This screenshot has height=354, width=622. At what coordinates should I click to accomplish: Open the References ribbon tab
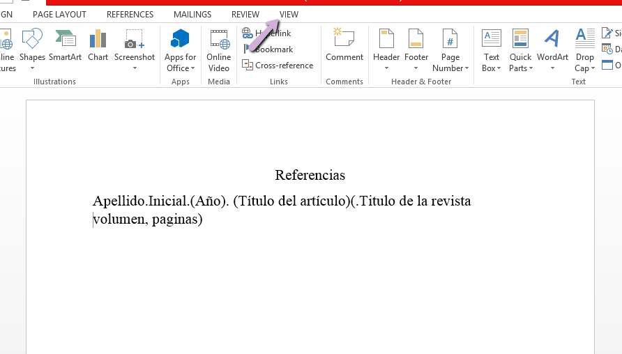(130, 15)
